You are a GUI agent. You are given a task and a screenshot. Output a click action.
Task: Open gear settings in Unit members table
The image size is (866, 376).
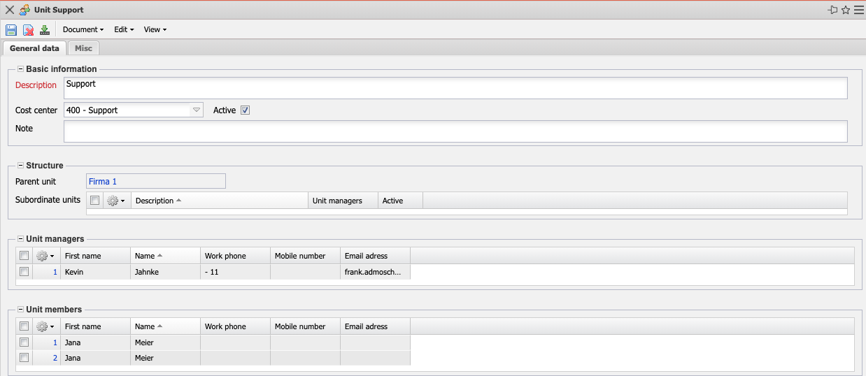(45, 327)
